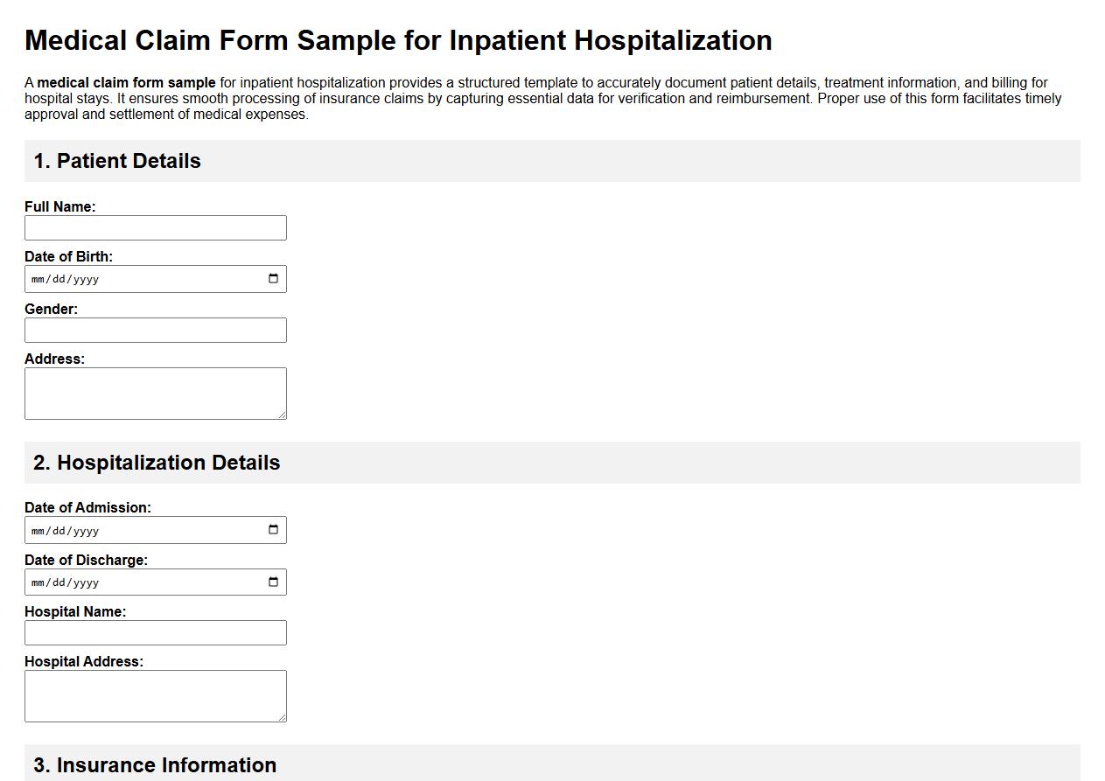This screenshot has width=1105, height=781.
Task: Click the Full Name input field
Action: [156, 227]
